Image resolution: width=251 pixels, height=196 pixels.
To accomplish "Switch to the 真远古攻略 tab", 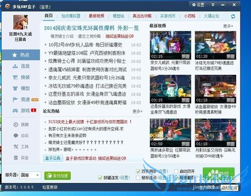I will pyautogui.click(x=142, y=16).
